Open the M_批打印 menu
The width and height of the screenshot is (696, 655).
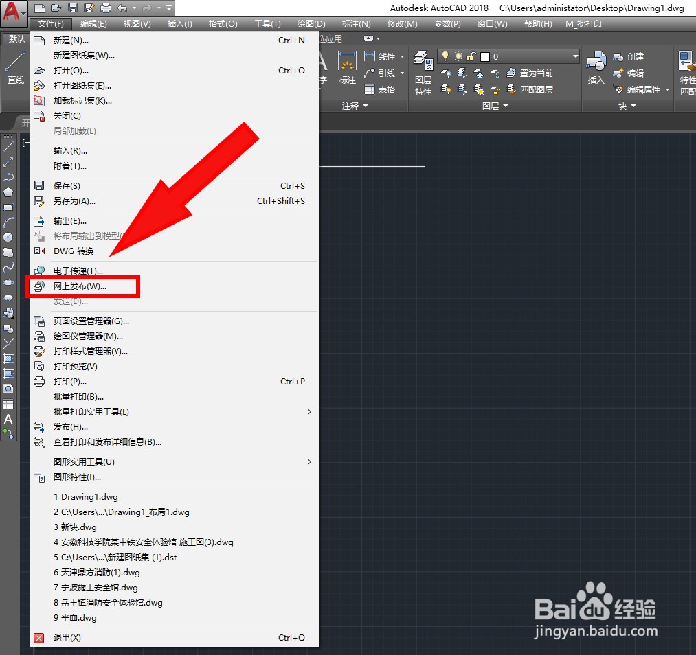click(583, 24)
